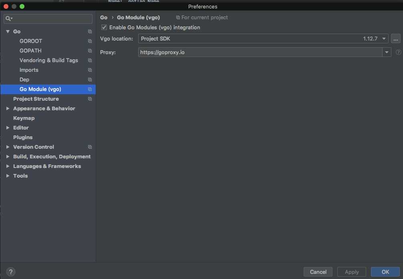Click project-level icon beside Vendoring & Build Tags
Screen dimensions: 403x279
90,60
